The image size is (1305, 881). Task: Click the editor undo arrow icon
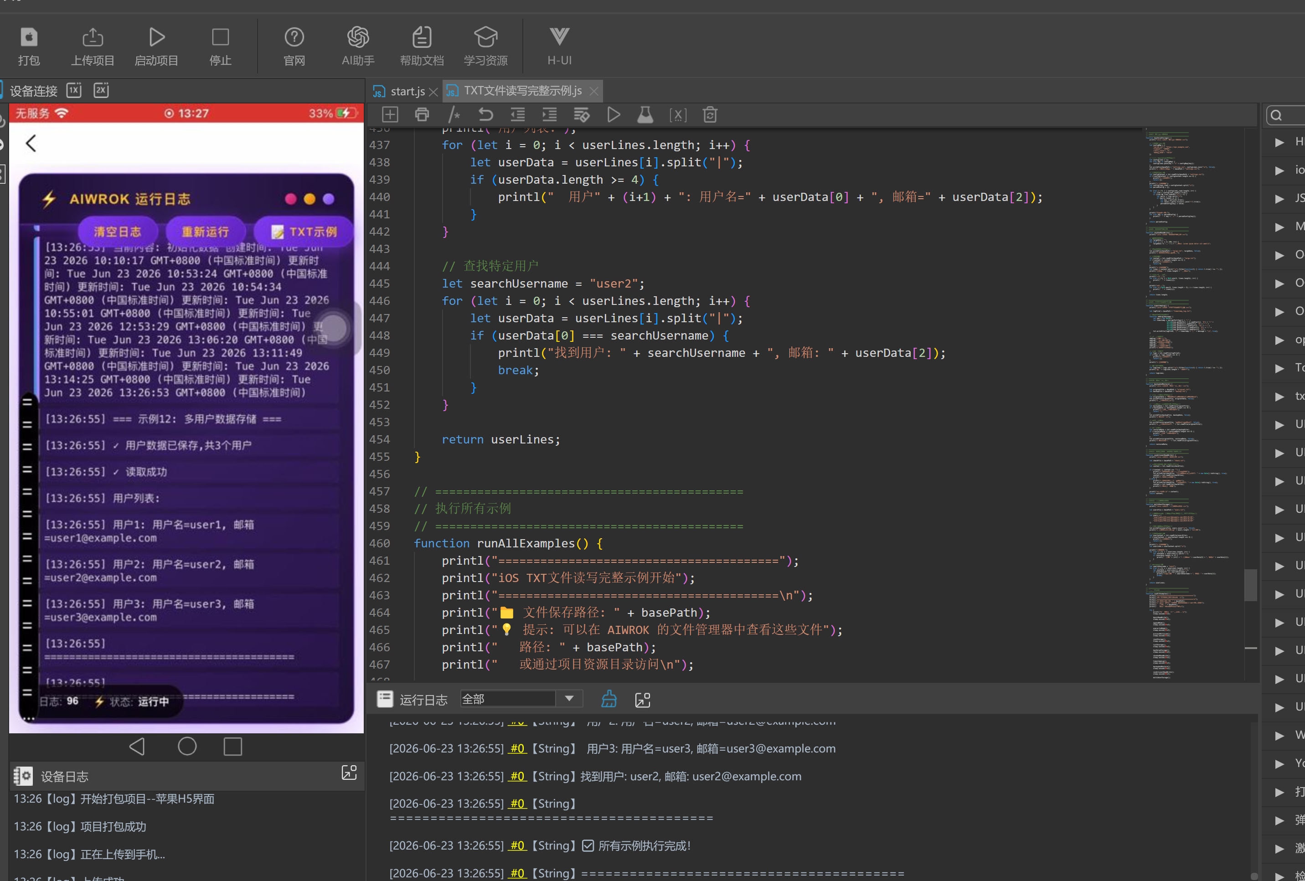coord(486,114)
